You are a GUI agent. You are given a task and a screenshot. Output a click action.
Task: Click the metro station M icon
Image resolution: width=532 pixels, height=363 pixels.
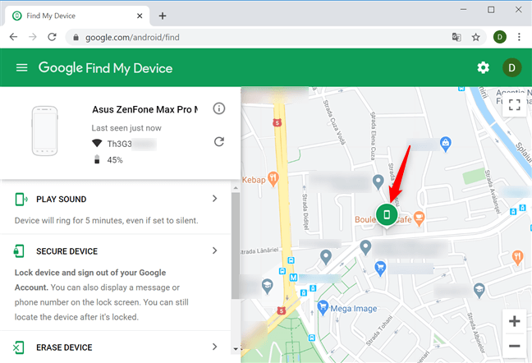click(293, 278)
